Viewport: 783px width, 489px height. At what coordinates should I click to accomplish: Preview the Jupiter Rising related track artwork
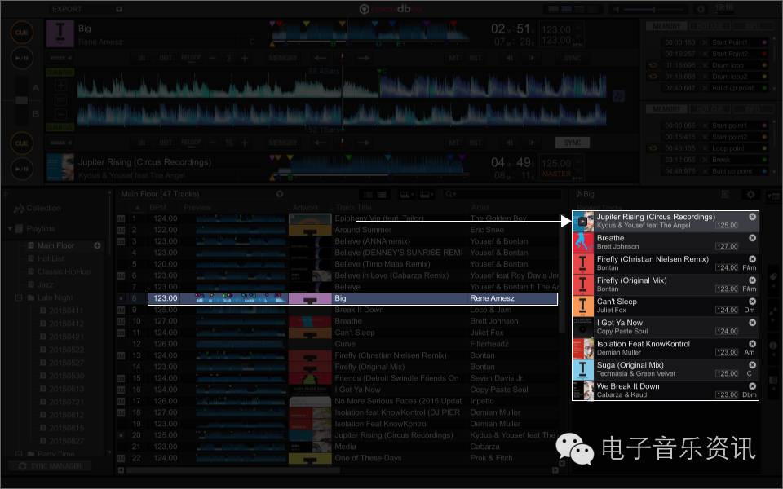pyautogui.click(x=582, y=221)
